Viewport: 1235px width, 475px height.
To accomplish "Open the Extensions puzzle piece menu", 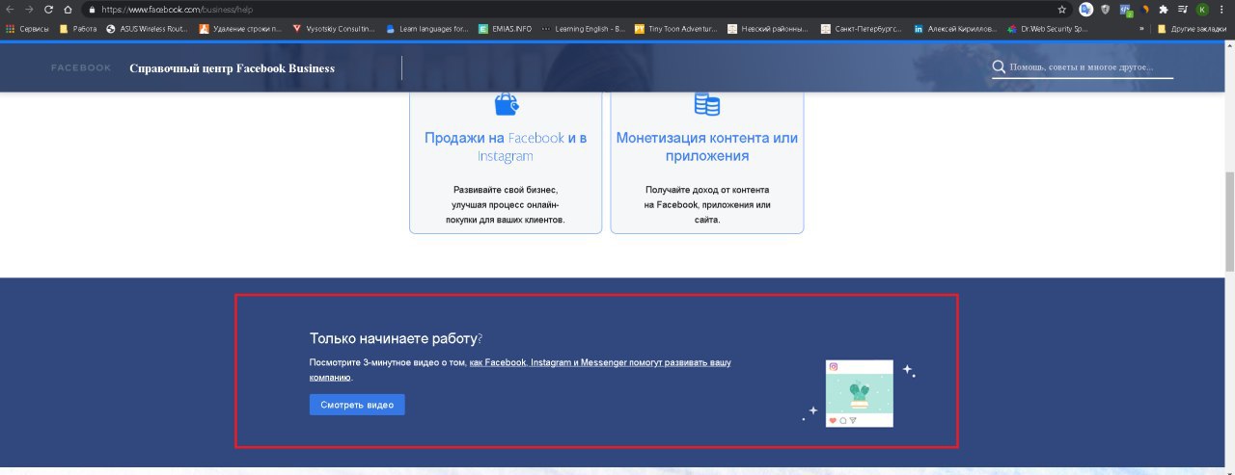I will point(1164,9).
